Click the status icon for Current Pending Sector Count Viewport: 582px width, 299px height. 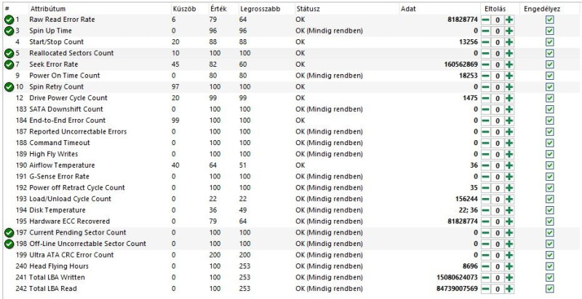9,232
